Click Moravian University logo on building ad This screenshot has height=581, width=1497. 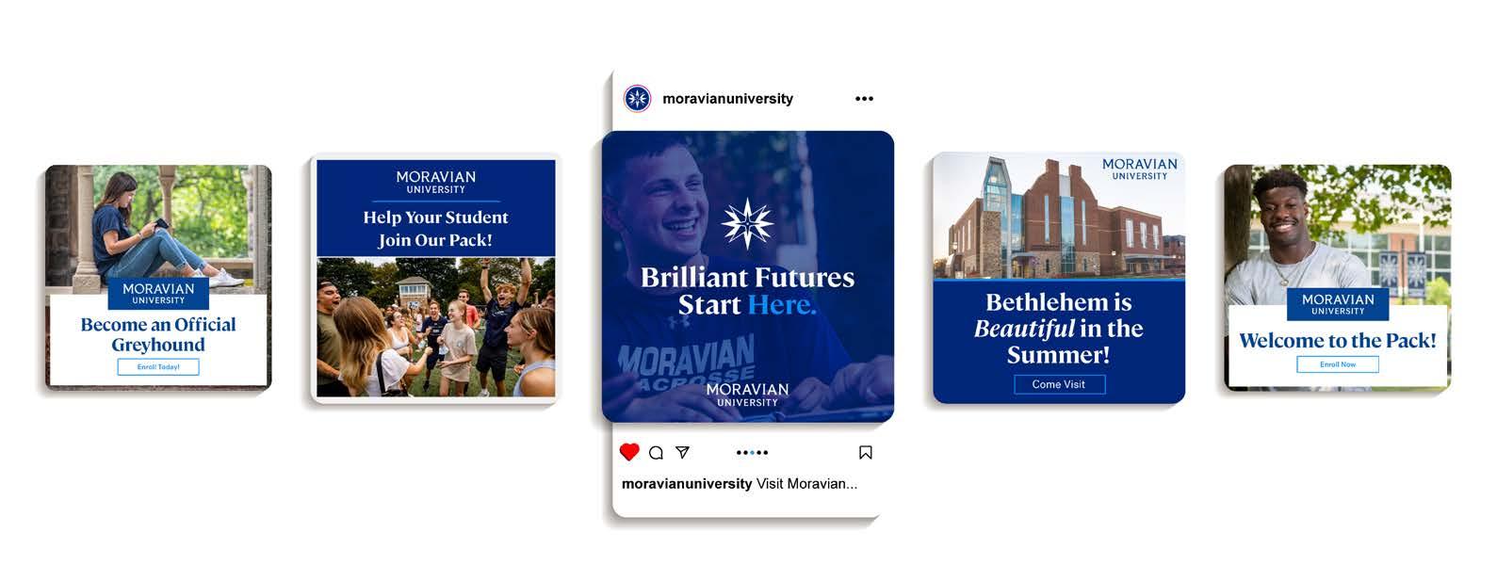[x=1140, y=169]
